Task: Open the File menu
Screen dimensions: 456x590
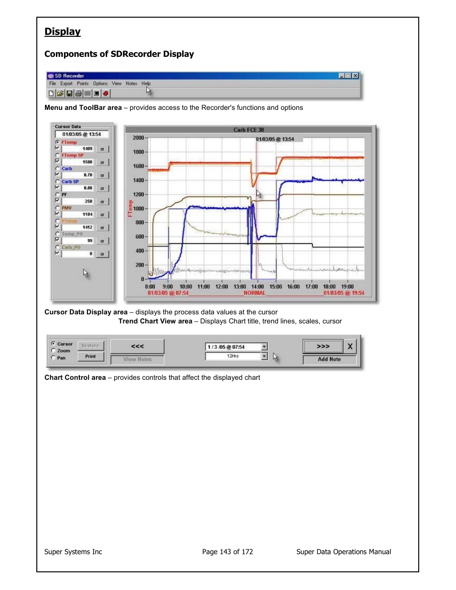Action: 53,84
